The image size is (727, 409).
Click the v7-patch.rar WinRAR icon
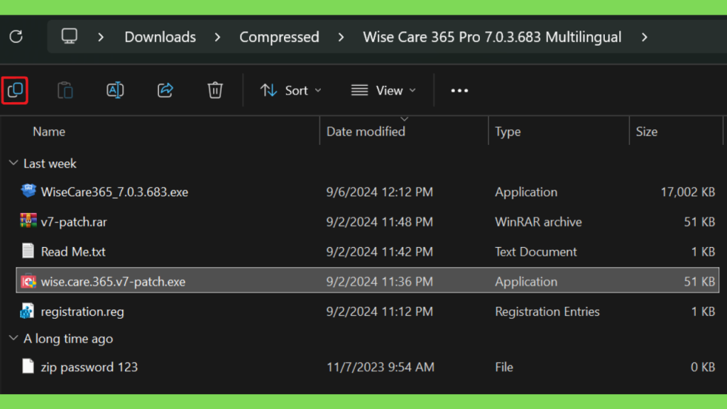coord(28,222)
